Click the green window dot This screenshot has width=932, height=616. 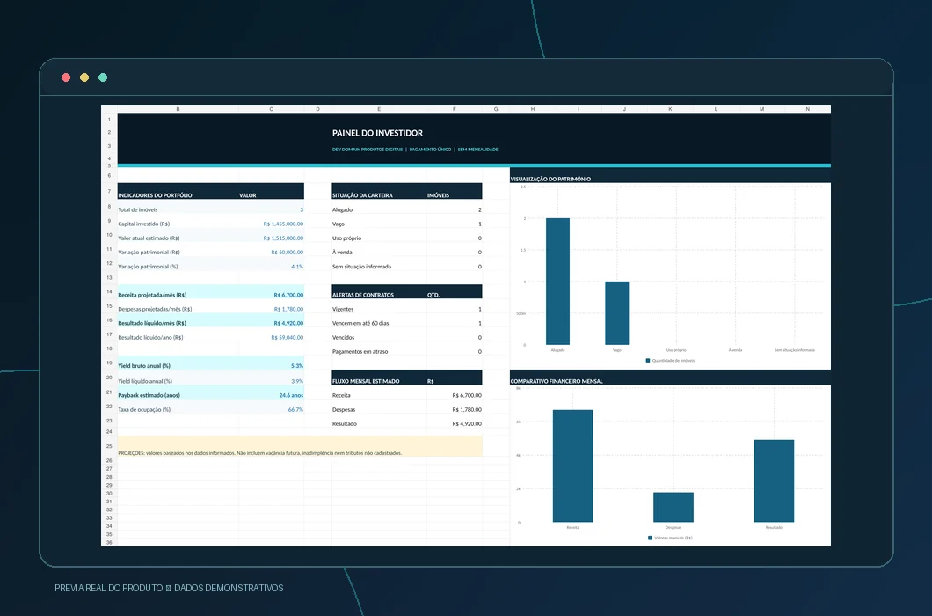[x=103, y=77]
